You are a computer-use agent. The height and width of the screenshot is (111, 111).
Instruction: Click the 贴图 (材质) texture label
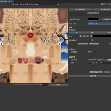click(73, 24)
